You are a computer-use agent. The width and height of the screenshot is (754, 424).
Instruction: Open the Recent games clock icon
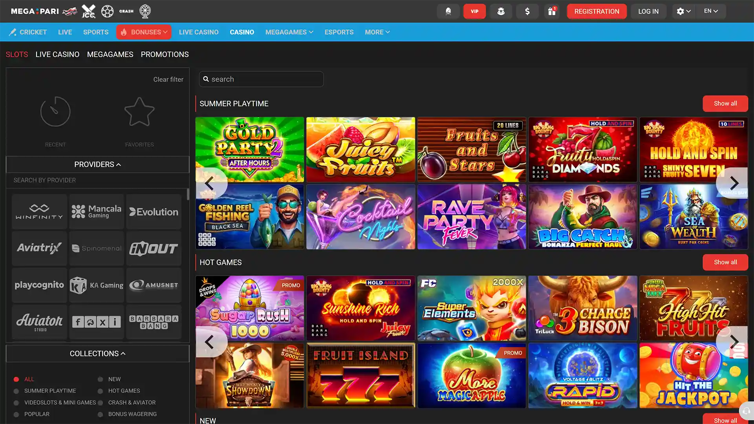(x=55, y=112)
